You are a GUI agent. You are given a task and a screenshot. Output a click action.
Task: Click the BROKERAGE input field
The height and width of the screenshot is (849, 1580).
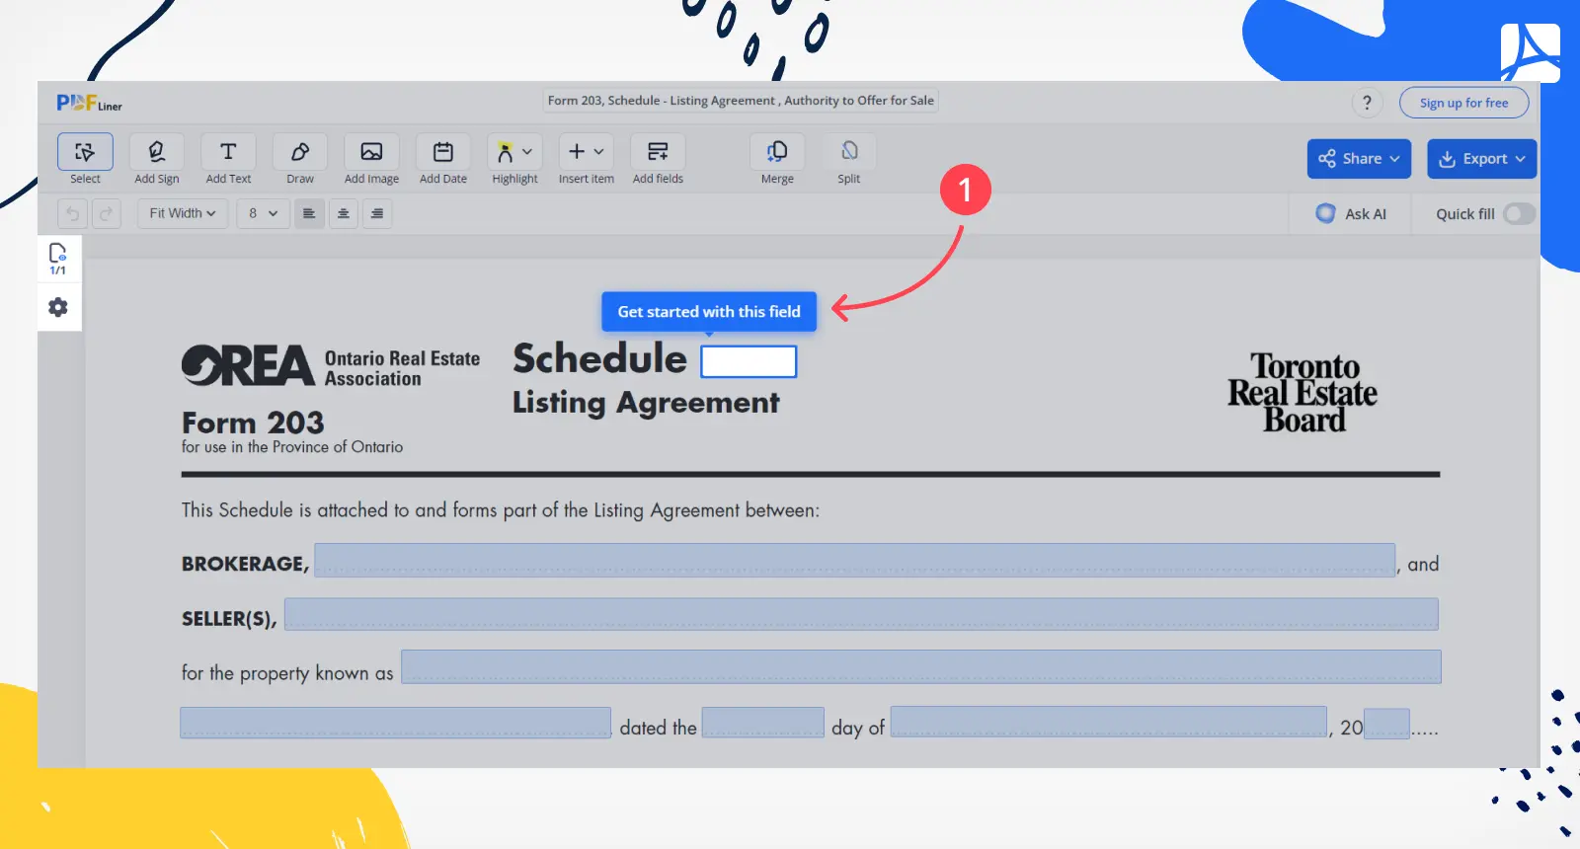(x=855, y=560)
